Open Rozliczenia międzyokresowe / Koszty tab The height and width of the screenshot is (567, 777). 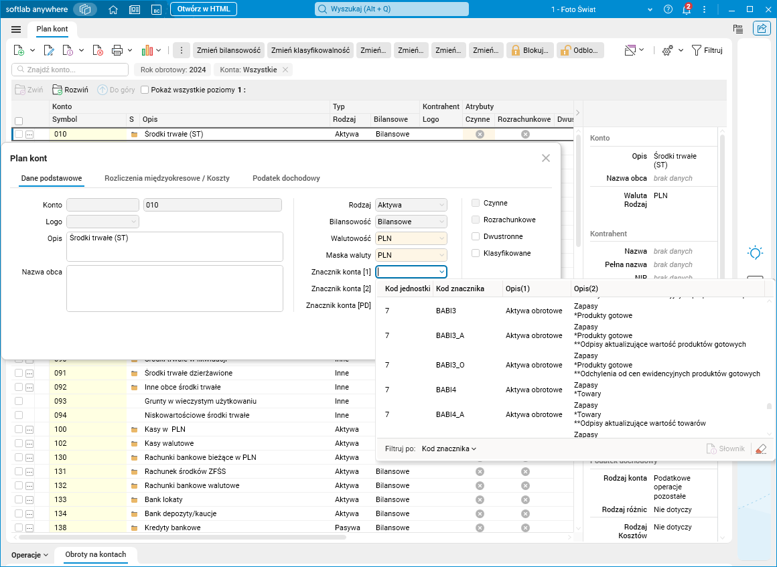click(x=167, y=178)
